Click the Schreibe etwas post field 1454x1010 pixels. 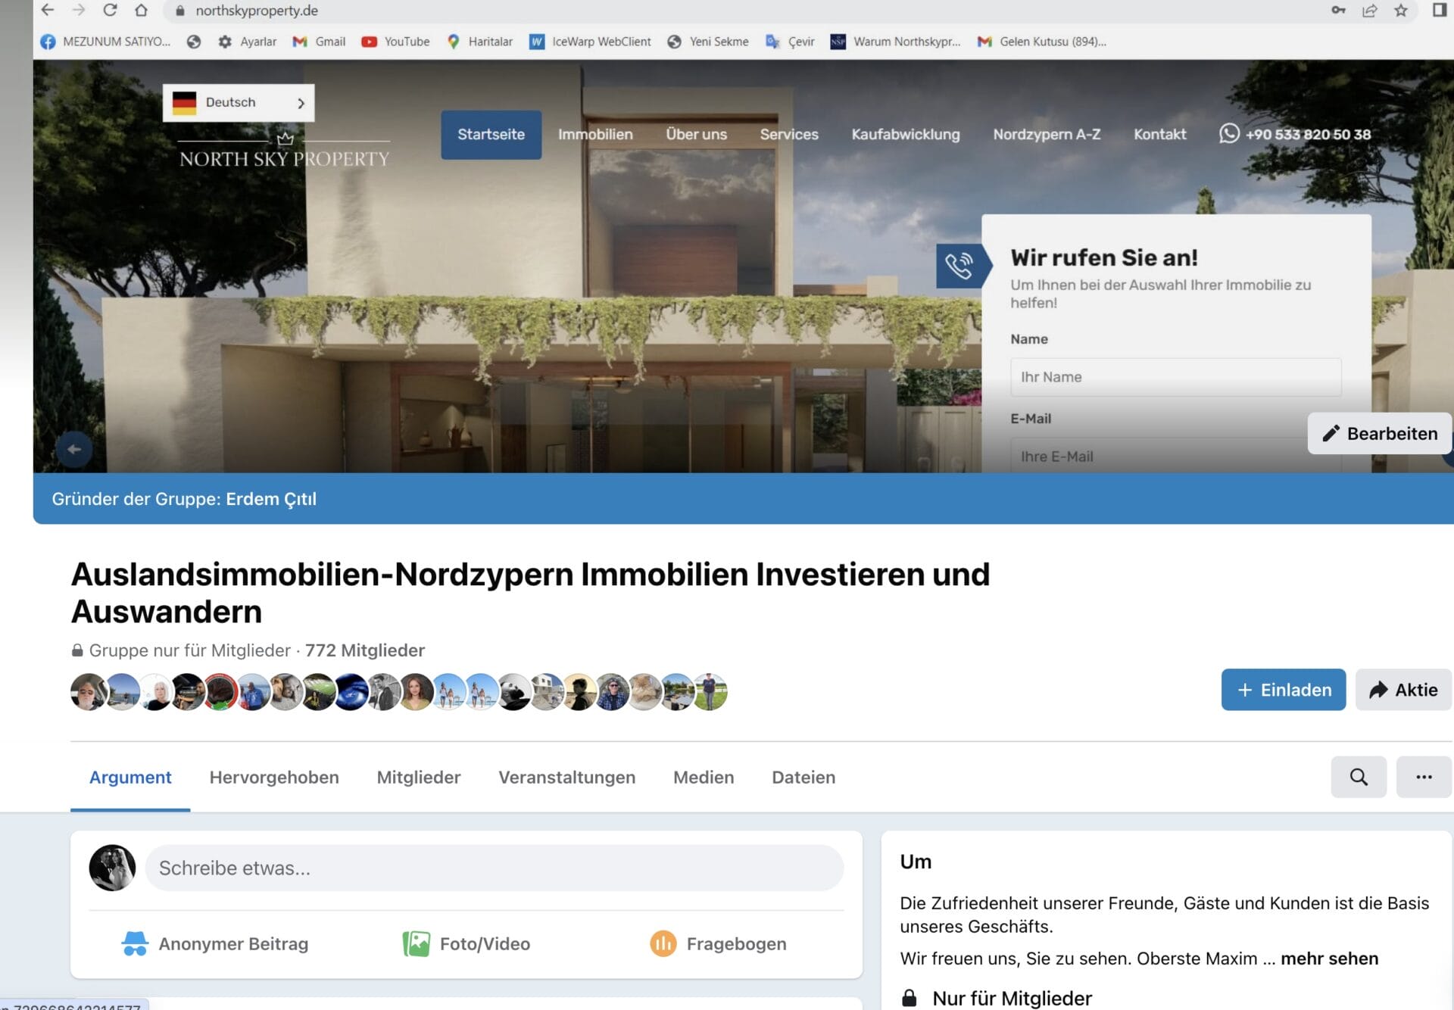click(494, 868)
